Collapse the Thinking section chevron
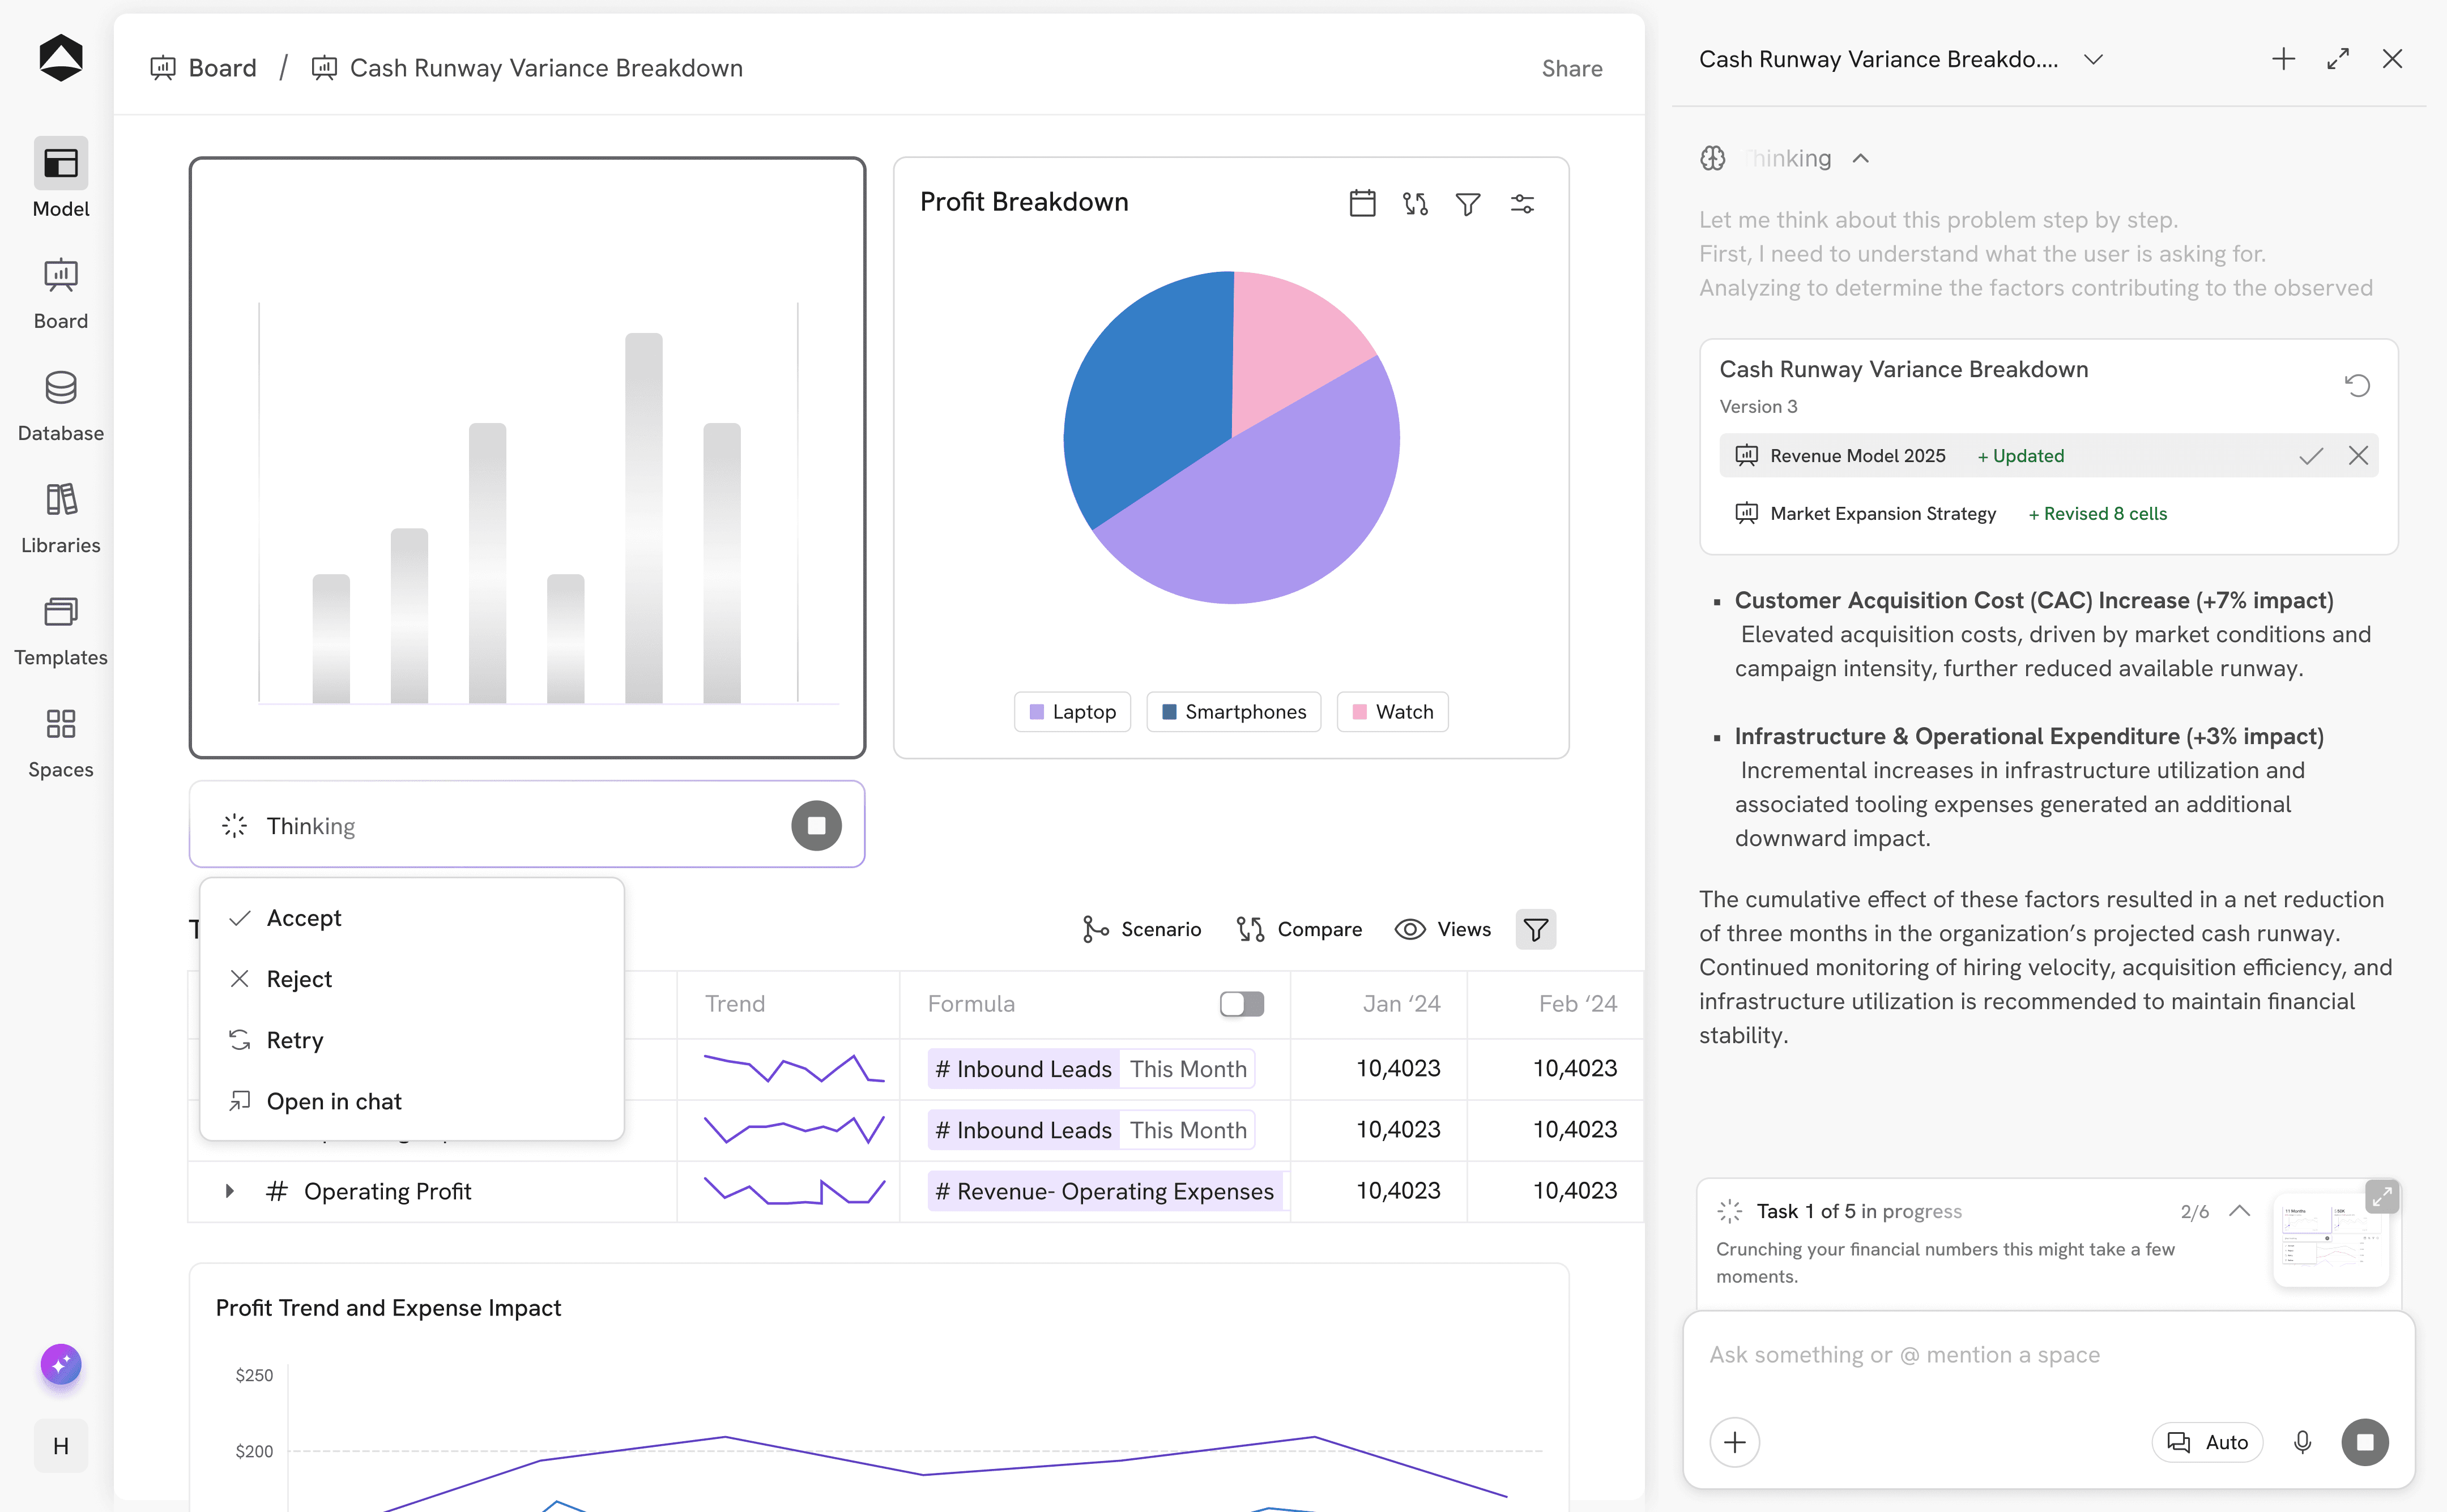This screenshot has height=1512, width=2447. click(x=1860, y=158)
